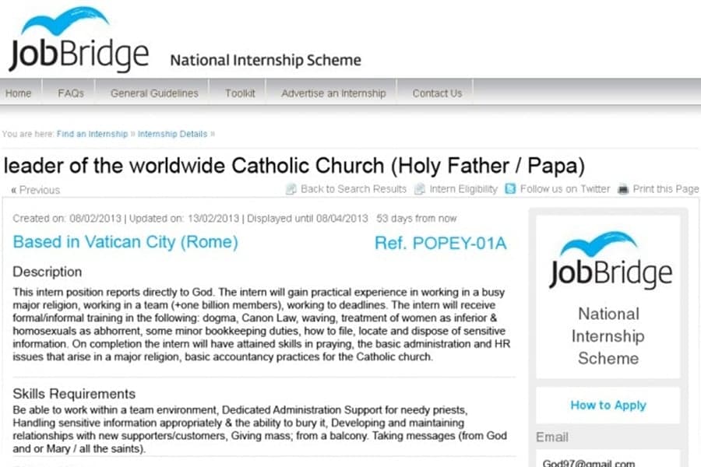Viewport: 701px width, 467px height.
Task: Click the Intern Eligibility document icon
Action: pos(420,189)
